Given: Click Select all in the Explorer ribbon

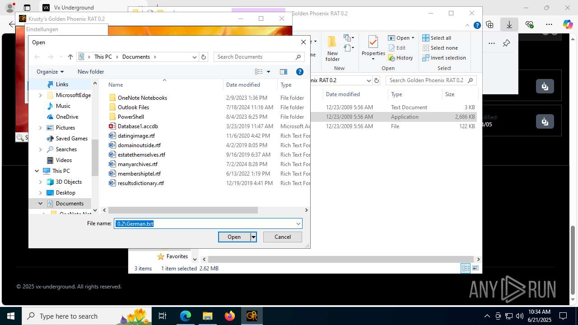Looking at the screenshot, I should pyautogui.click(x=437, y=38).
